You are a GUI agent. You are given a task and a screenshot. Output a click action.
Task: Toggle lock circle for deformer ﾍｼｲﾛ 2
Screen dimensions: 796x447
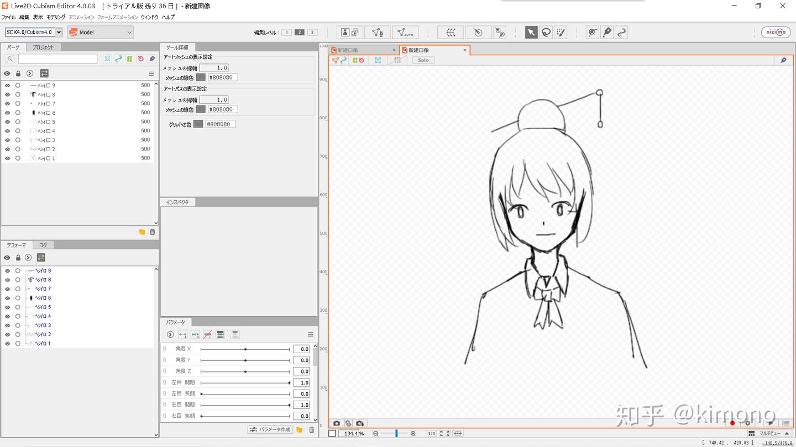coord(18,334)
